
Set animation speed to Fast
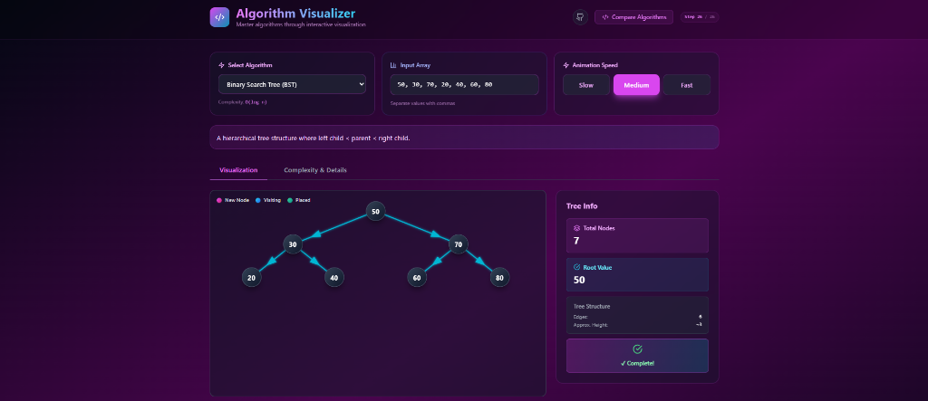pyautogui.click(x=687, y=85)
